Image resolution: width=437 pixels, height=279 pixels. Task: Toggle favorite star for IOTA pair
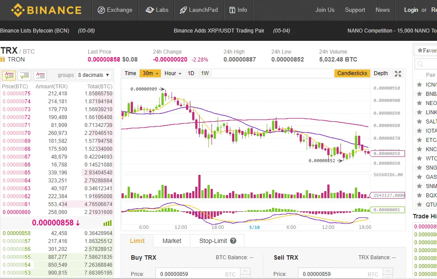419,130
